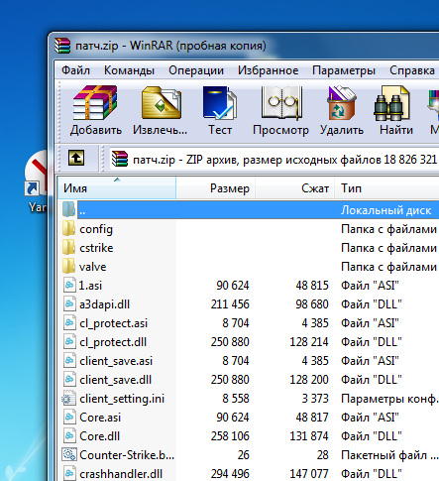The width and height of the screenshot is (439, 481).
Task: Go up one level with arrow button
Action: point(76,158)
